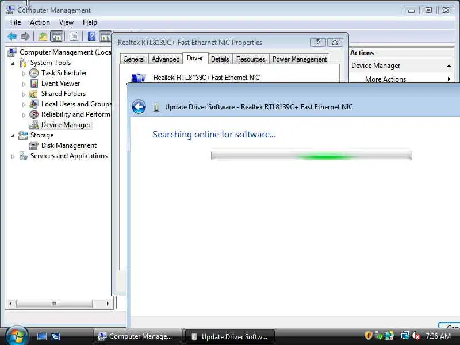Click 'Searching online for software...' heading
The image size is (460, 345).
click(213, 135)
